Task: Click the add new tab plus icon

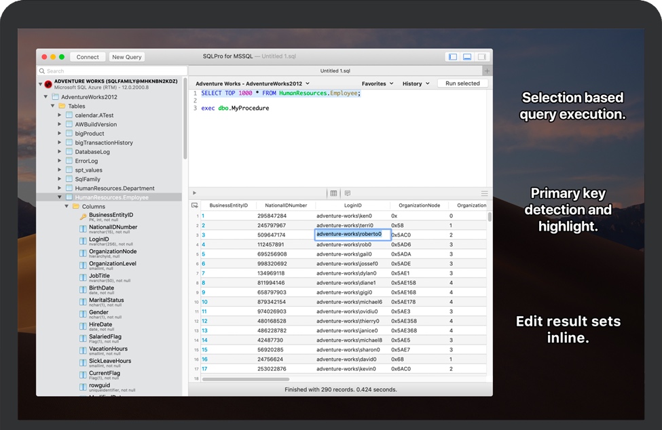Action: click(x=487, y=71)
